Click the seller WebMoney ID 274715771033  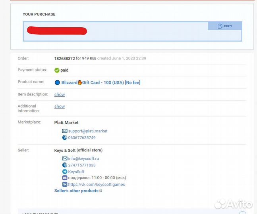pyautogui.click(x=82, y=165)
